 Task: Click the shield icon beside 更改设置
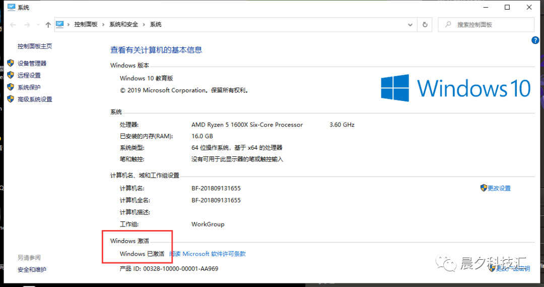pyautogui.click(x=484, y=188)
